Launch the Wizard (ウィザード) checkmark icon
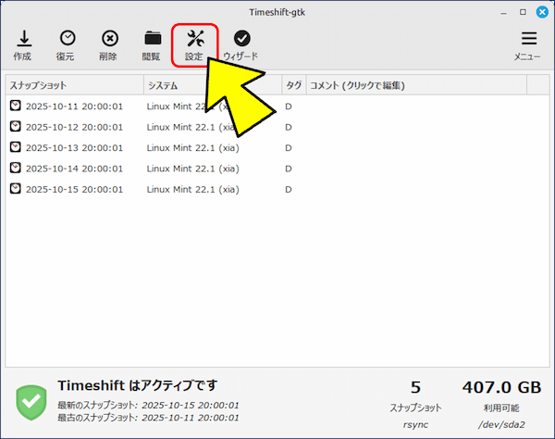Image resolution: width=555 pixels, height=439 pixels. point(240,44)
